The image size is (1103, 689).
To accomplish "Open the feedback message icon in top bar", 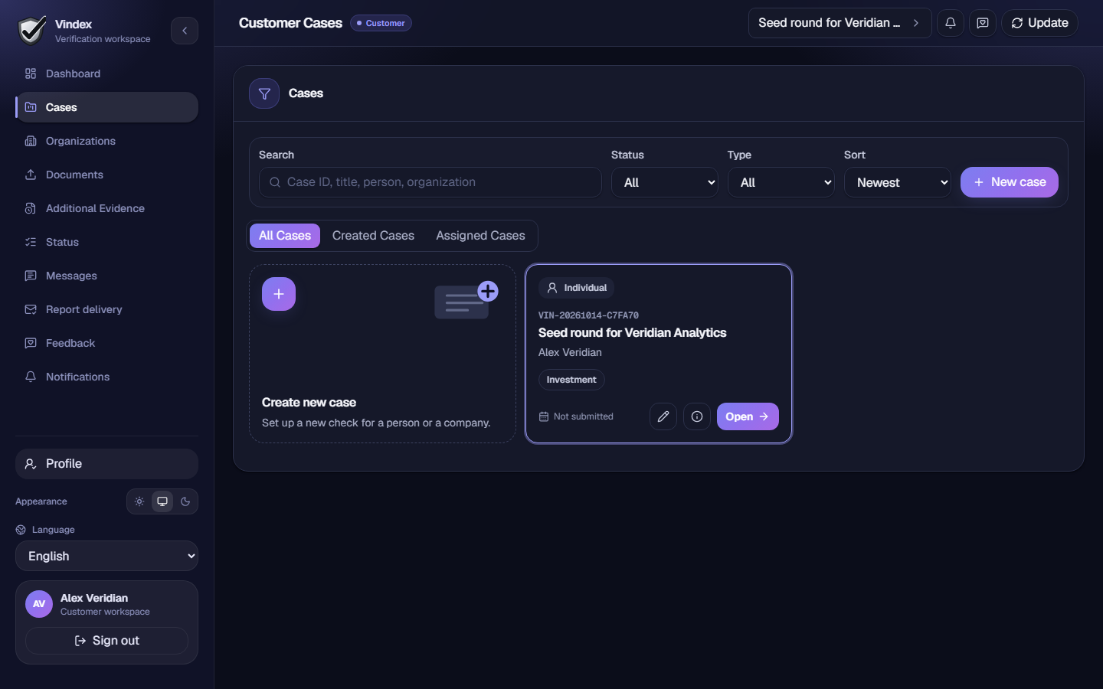I will [983, 23].
